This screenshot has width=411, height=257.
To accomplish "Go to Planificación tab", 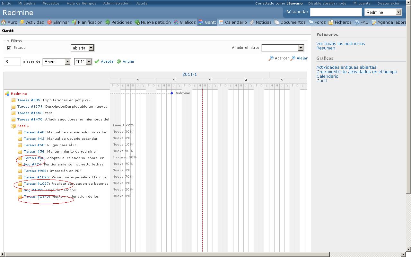I will 87,22.
